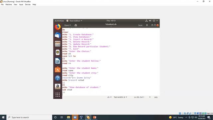Click the line echo "Enter the Choice:"
213x120 pixels.
(x=77, y=51)
